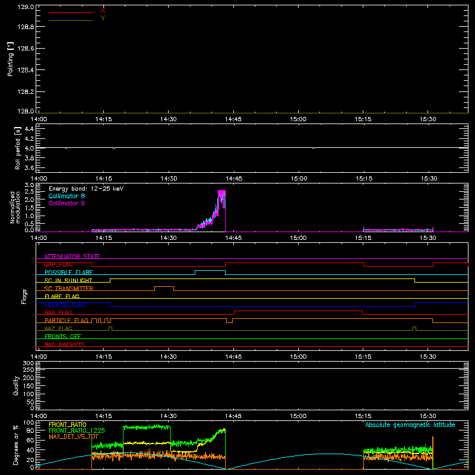Select the Normalized modulation axis title
475x475 pixels.
pos(14,207)
